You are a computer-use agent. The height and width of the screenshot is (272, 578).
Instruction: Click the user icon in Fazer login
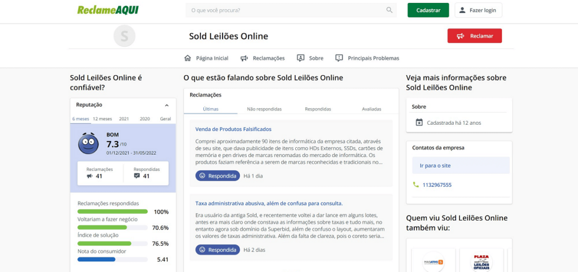pos(462,10)
